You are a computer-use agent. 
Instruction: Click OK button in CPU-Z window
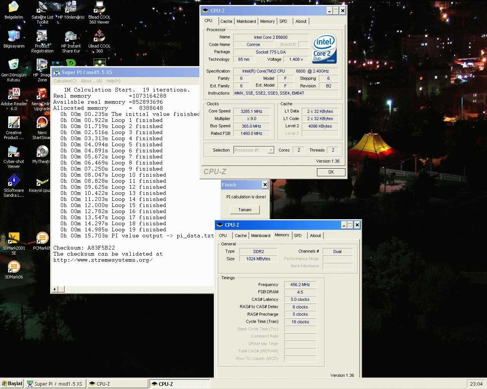331,172
